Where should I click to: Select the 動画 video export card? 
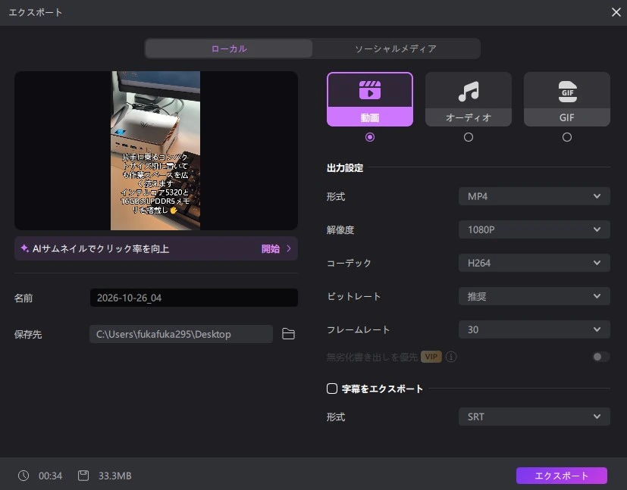[370, 99]
